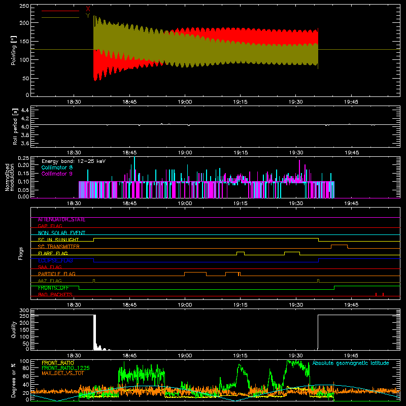Click the SAA_FLAG label
This screenshot has height=406, width=406.
[x=50, y=267]
